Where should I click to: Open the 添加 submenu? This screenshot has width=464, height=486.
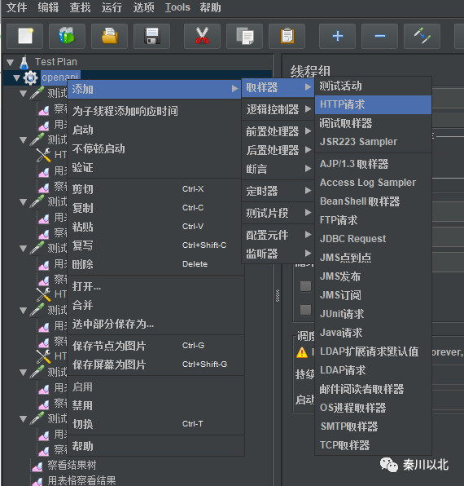click(154, 89)
